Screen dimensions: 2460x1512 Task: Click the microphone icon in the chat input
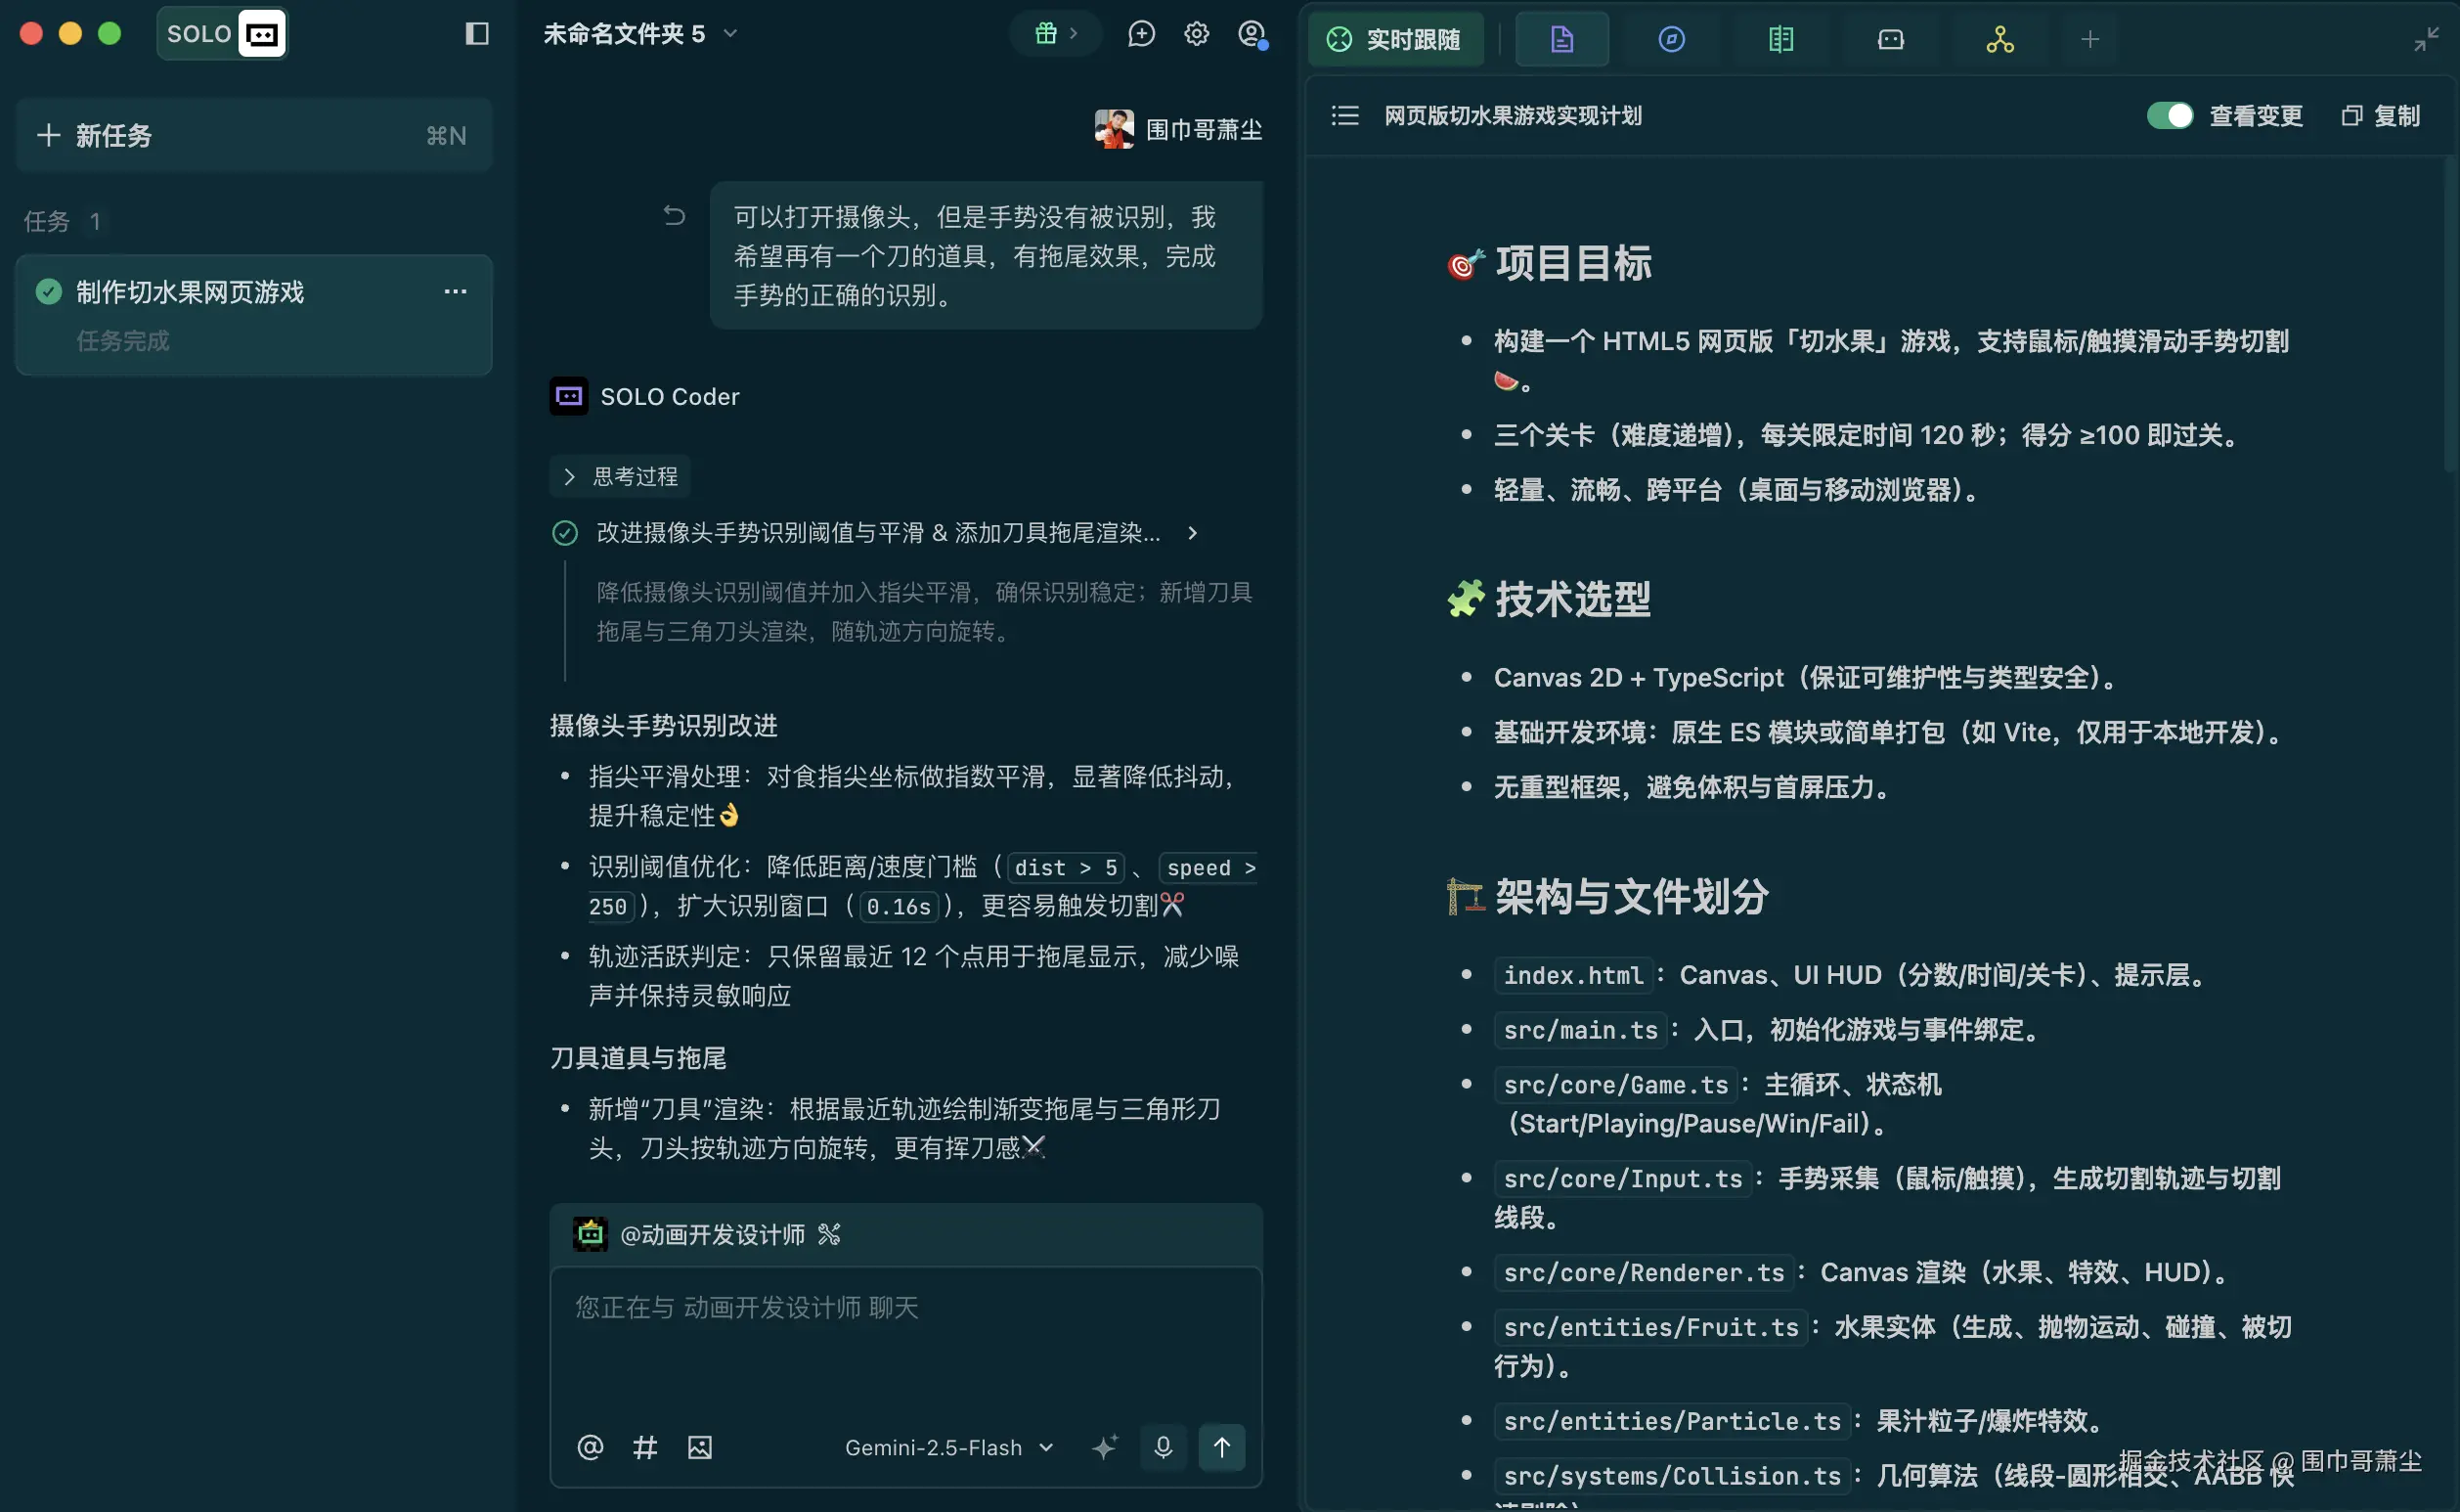(x=1163, y=1447)
